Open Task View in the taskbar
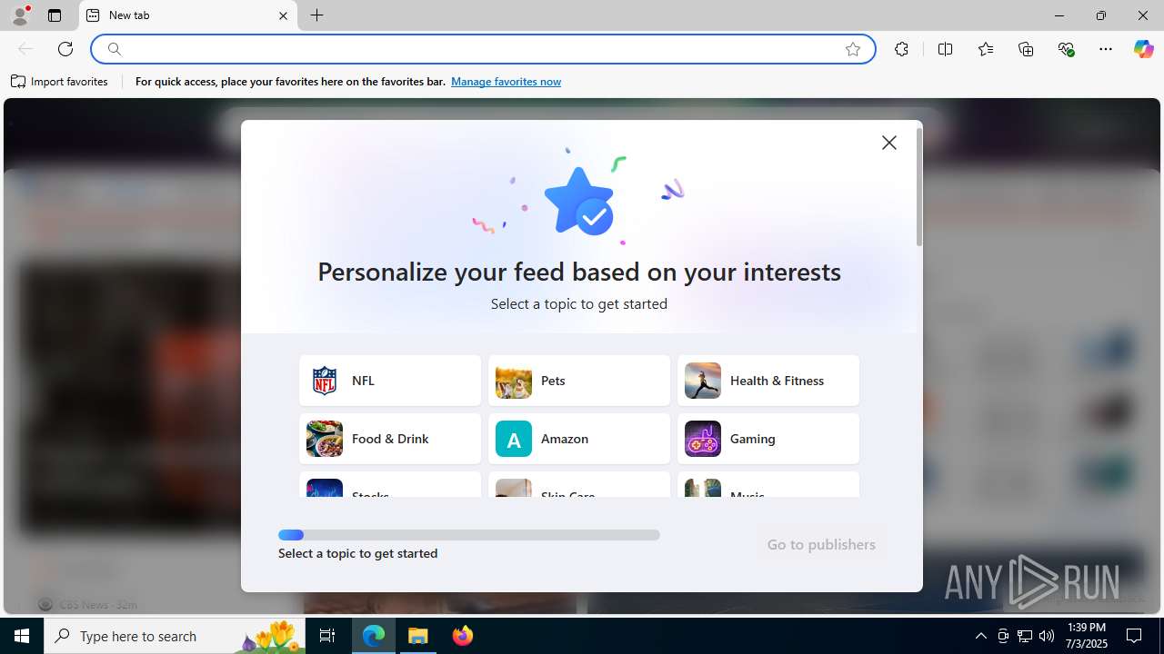The height and width of the screenshot is (654, 1164). point(327,636)
